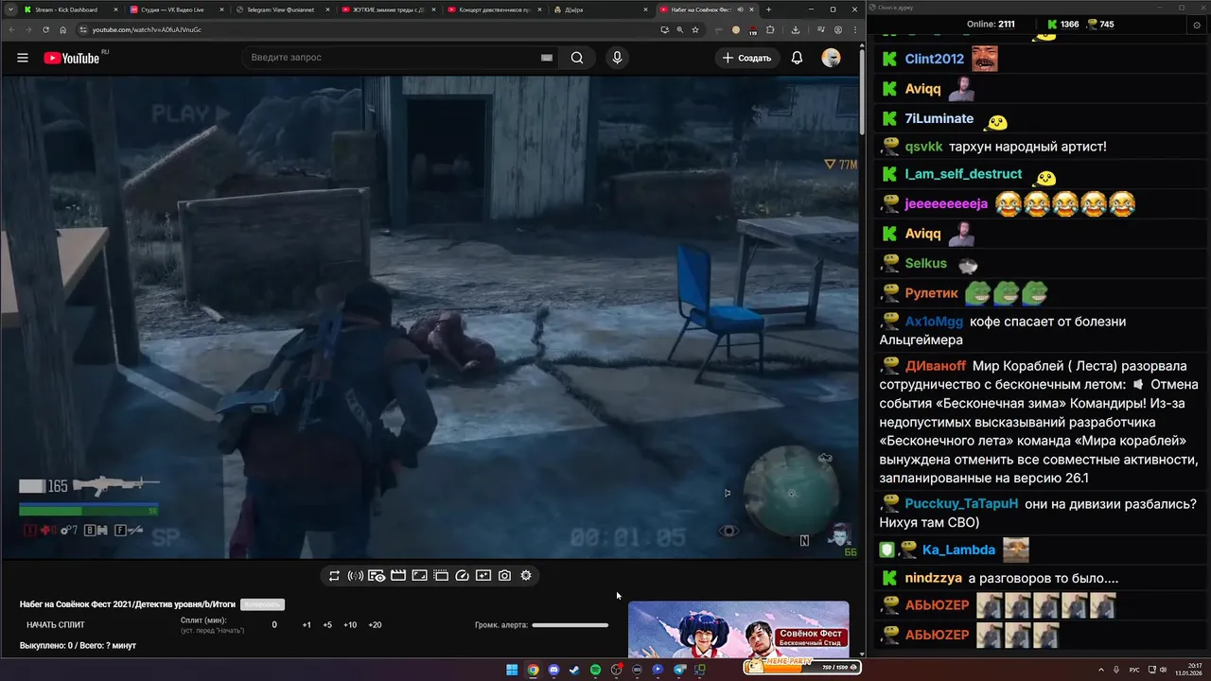Screen dimensions: 1211x681
Task: Adjust the Громк. алерта volume slider
Action: click(x=570, y=625)
